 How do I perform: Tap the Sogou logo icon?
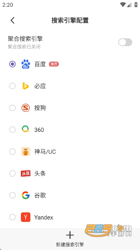point(26,108)
